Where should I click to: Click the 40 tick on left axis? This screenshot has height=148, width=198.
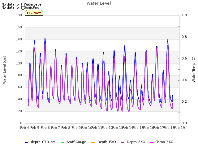[20, 99]
